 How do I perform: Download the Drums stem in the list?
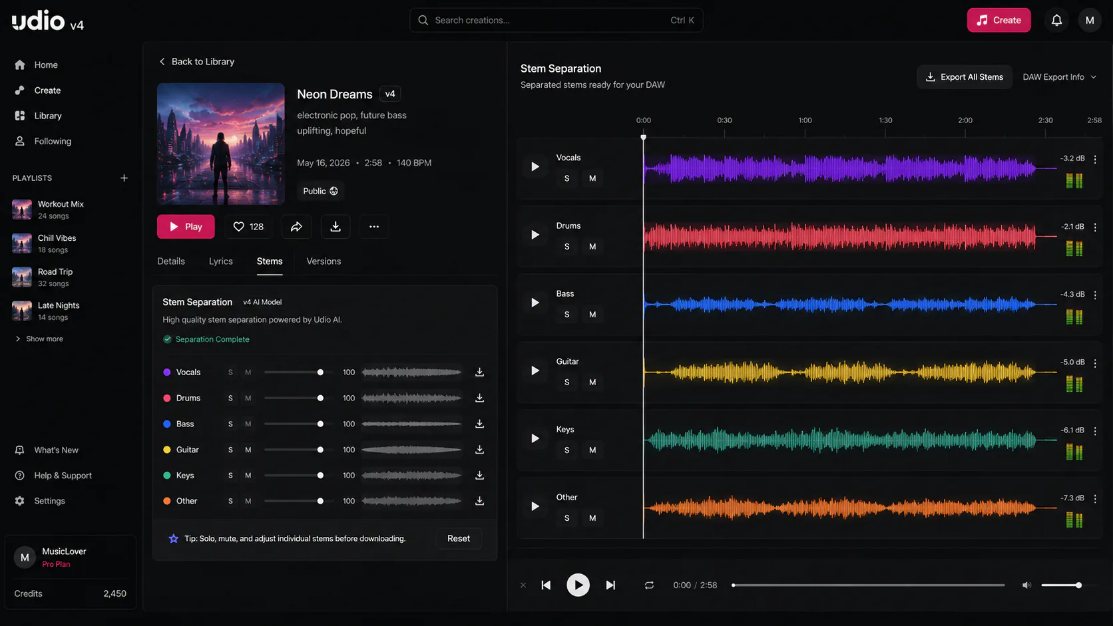coord(479,398)
